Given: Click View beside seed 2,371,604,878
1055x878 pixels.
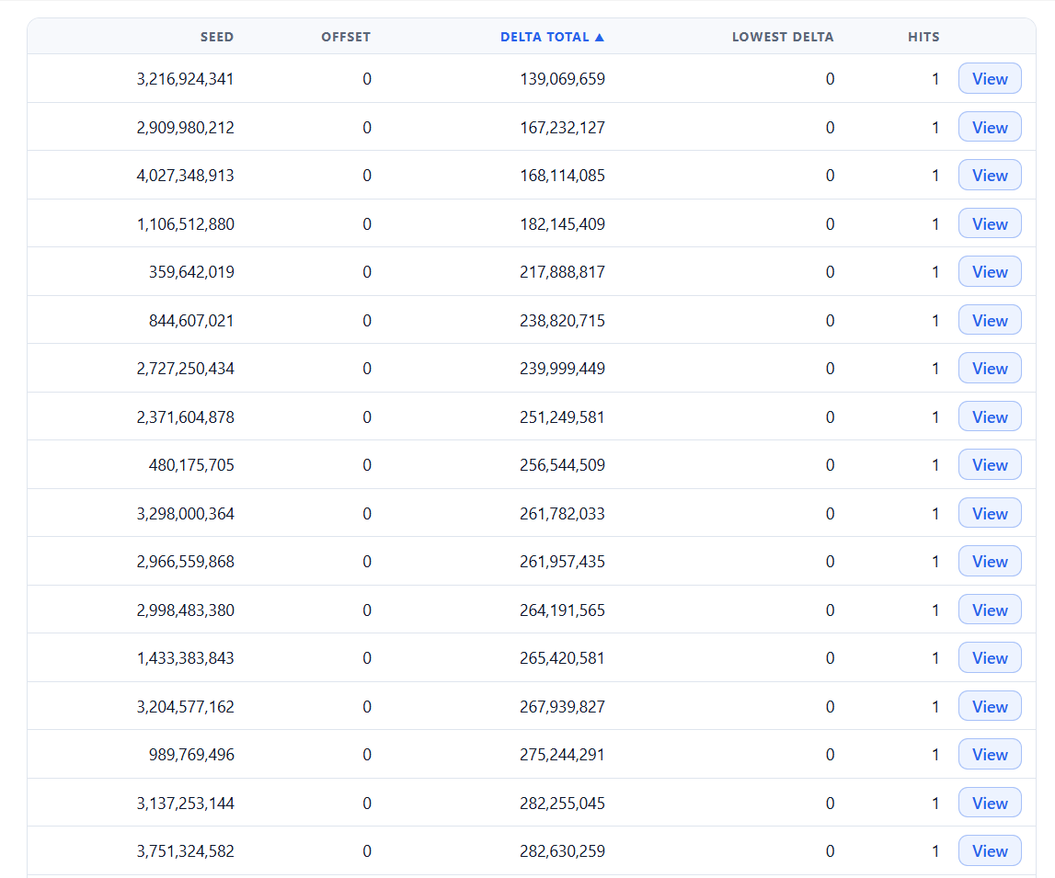Looking at the screenshot, I should point(990,416).
